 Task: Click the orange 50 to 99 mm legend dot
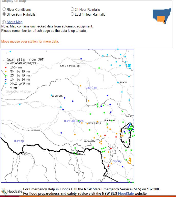pos(6,72)
